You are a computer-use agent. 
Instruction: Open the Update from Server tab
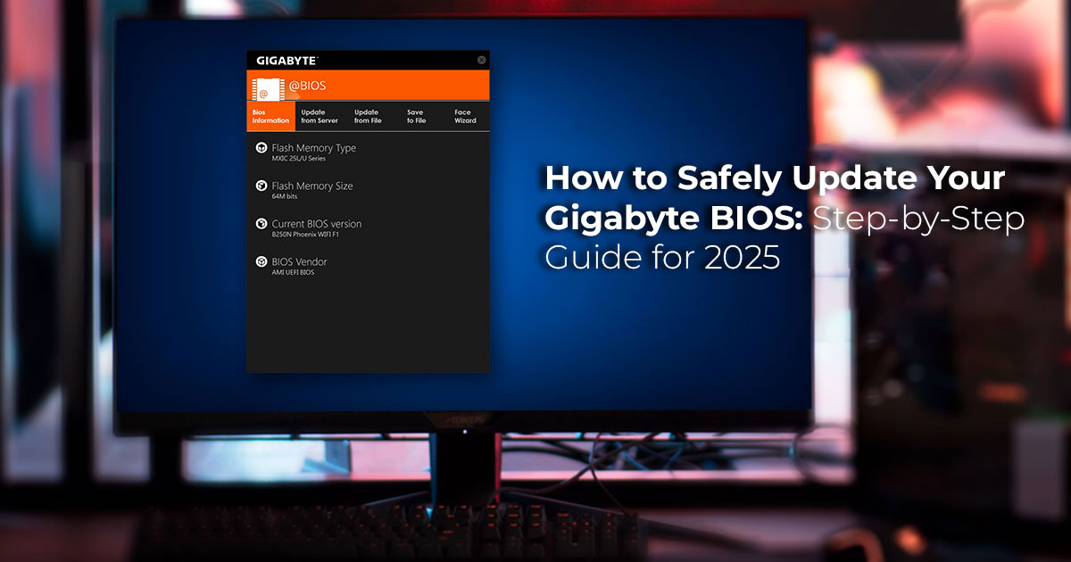(320, 116)
